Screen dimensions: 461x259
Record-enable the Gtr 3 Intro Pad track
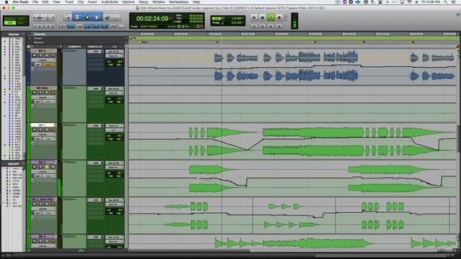coord(35,204)
